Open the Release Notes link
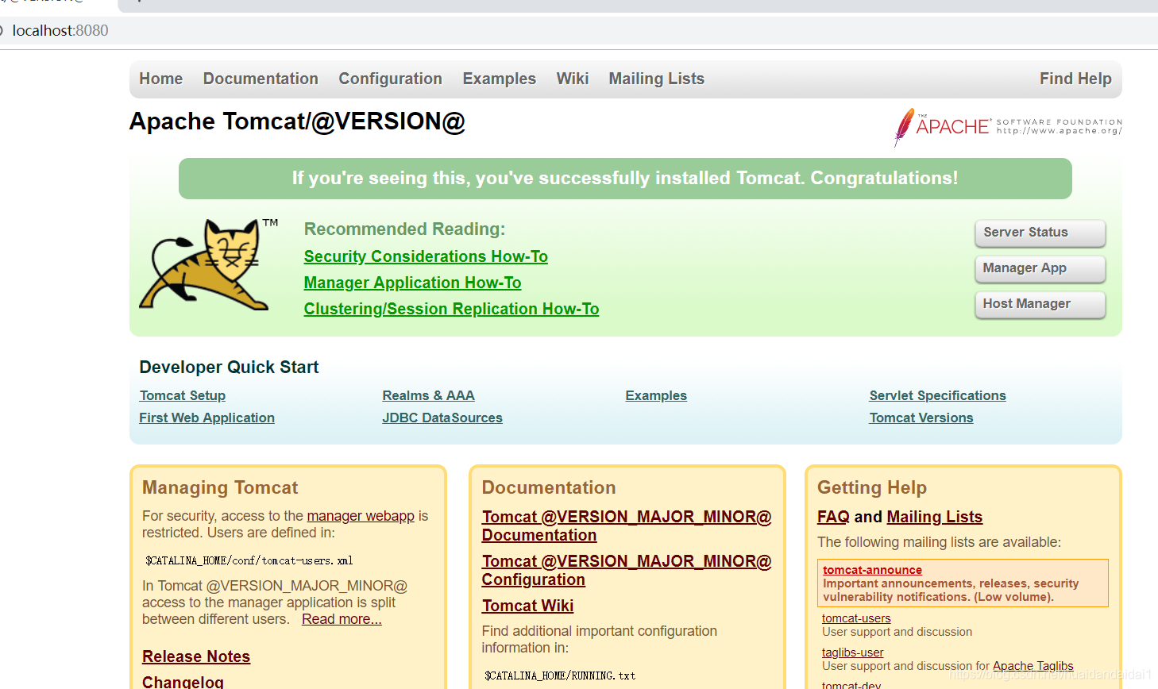 click(196, 656)
